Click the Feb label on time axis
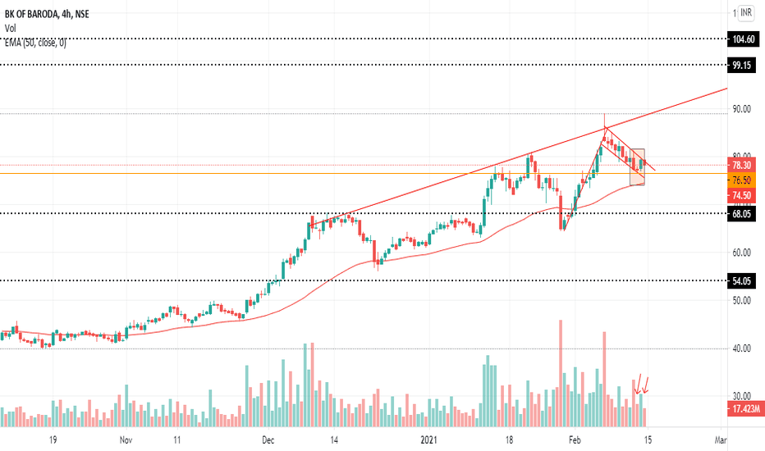The image size is (765, 451). [575, 440]
